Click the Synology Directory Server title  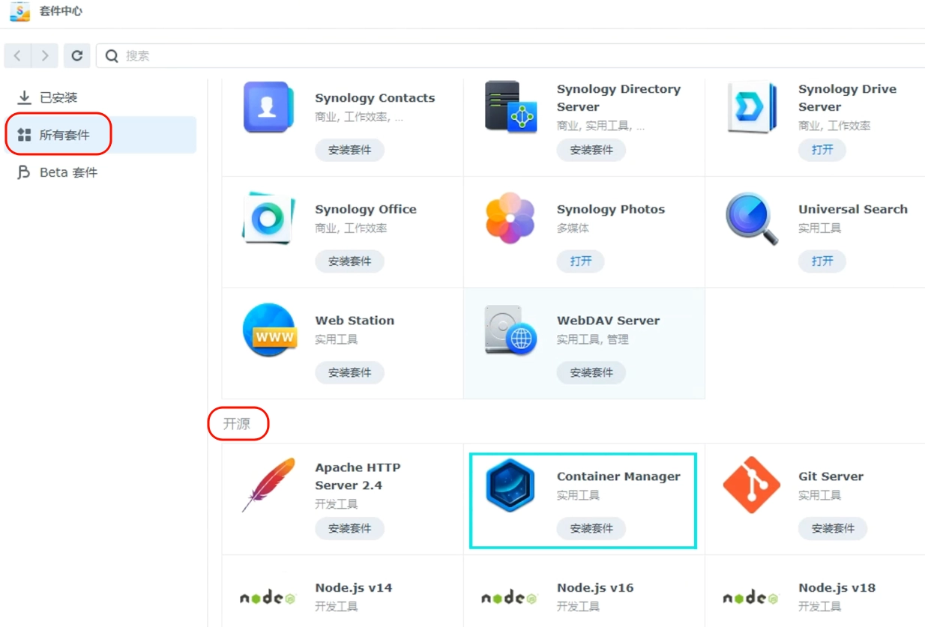click(619, 98)
